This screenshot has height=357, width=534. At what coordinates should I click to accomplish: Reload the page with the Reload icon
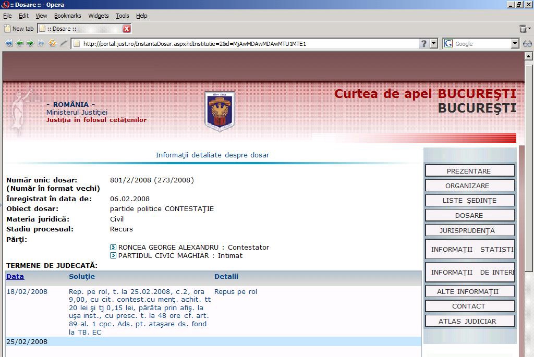pyautogui.click(x=52, y=43)
